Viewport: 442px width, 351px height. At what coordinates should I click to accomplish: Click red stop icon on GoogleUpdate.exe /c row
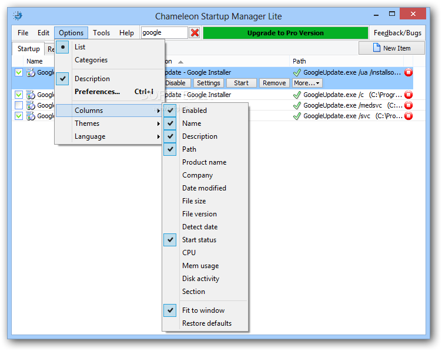point(408,95)
